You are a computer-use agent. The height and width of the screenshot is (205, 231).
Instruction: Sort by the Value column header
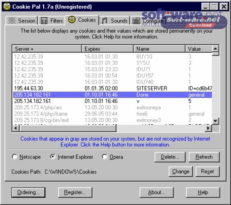pos(199,49)
